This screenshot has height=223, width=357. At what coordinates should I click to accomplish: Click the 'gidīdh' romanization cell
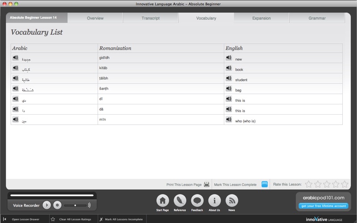click(161, 58)
